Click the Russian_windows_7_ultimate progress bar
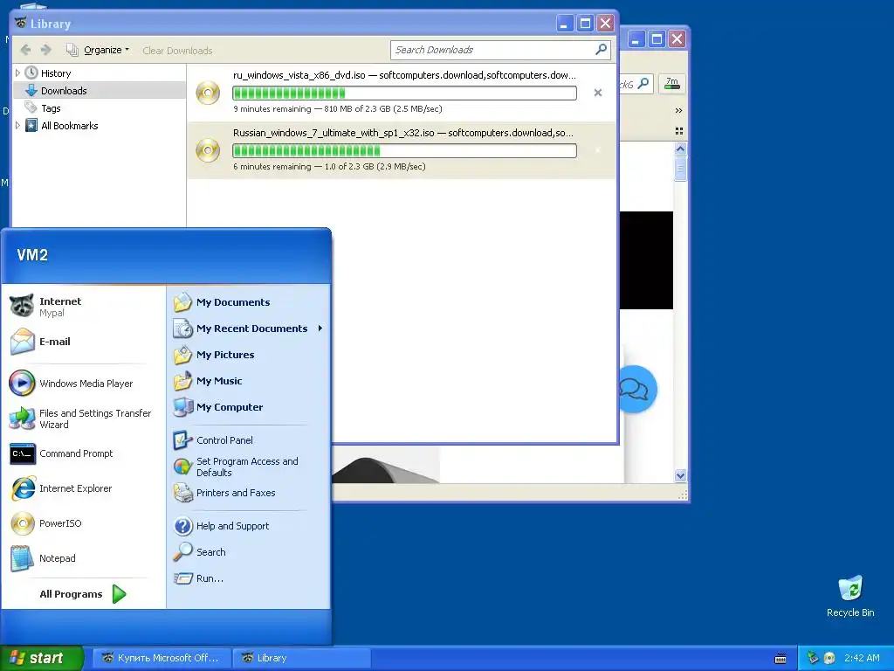The image size is (894, 671). (404, 150)
